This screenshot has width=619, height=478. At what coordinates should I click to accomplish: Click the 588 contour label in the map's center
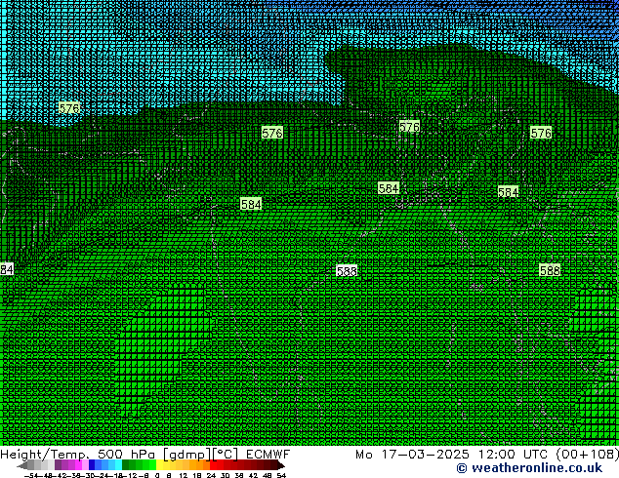347,271
